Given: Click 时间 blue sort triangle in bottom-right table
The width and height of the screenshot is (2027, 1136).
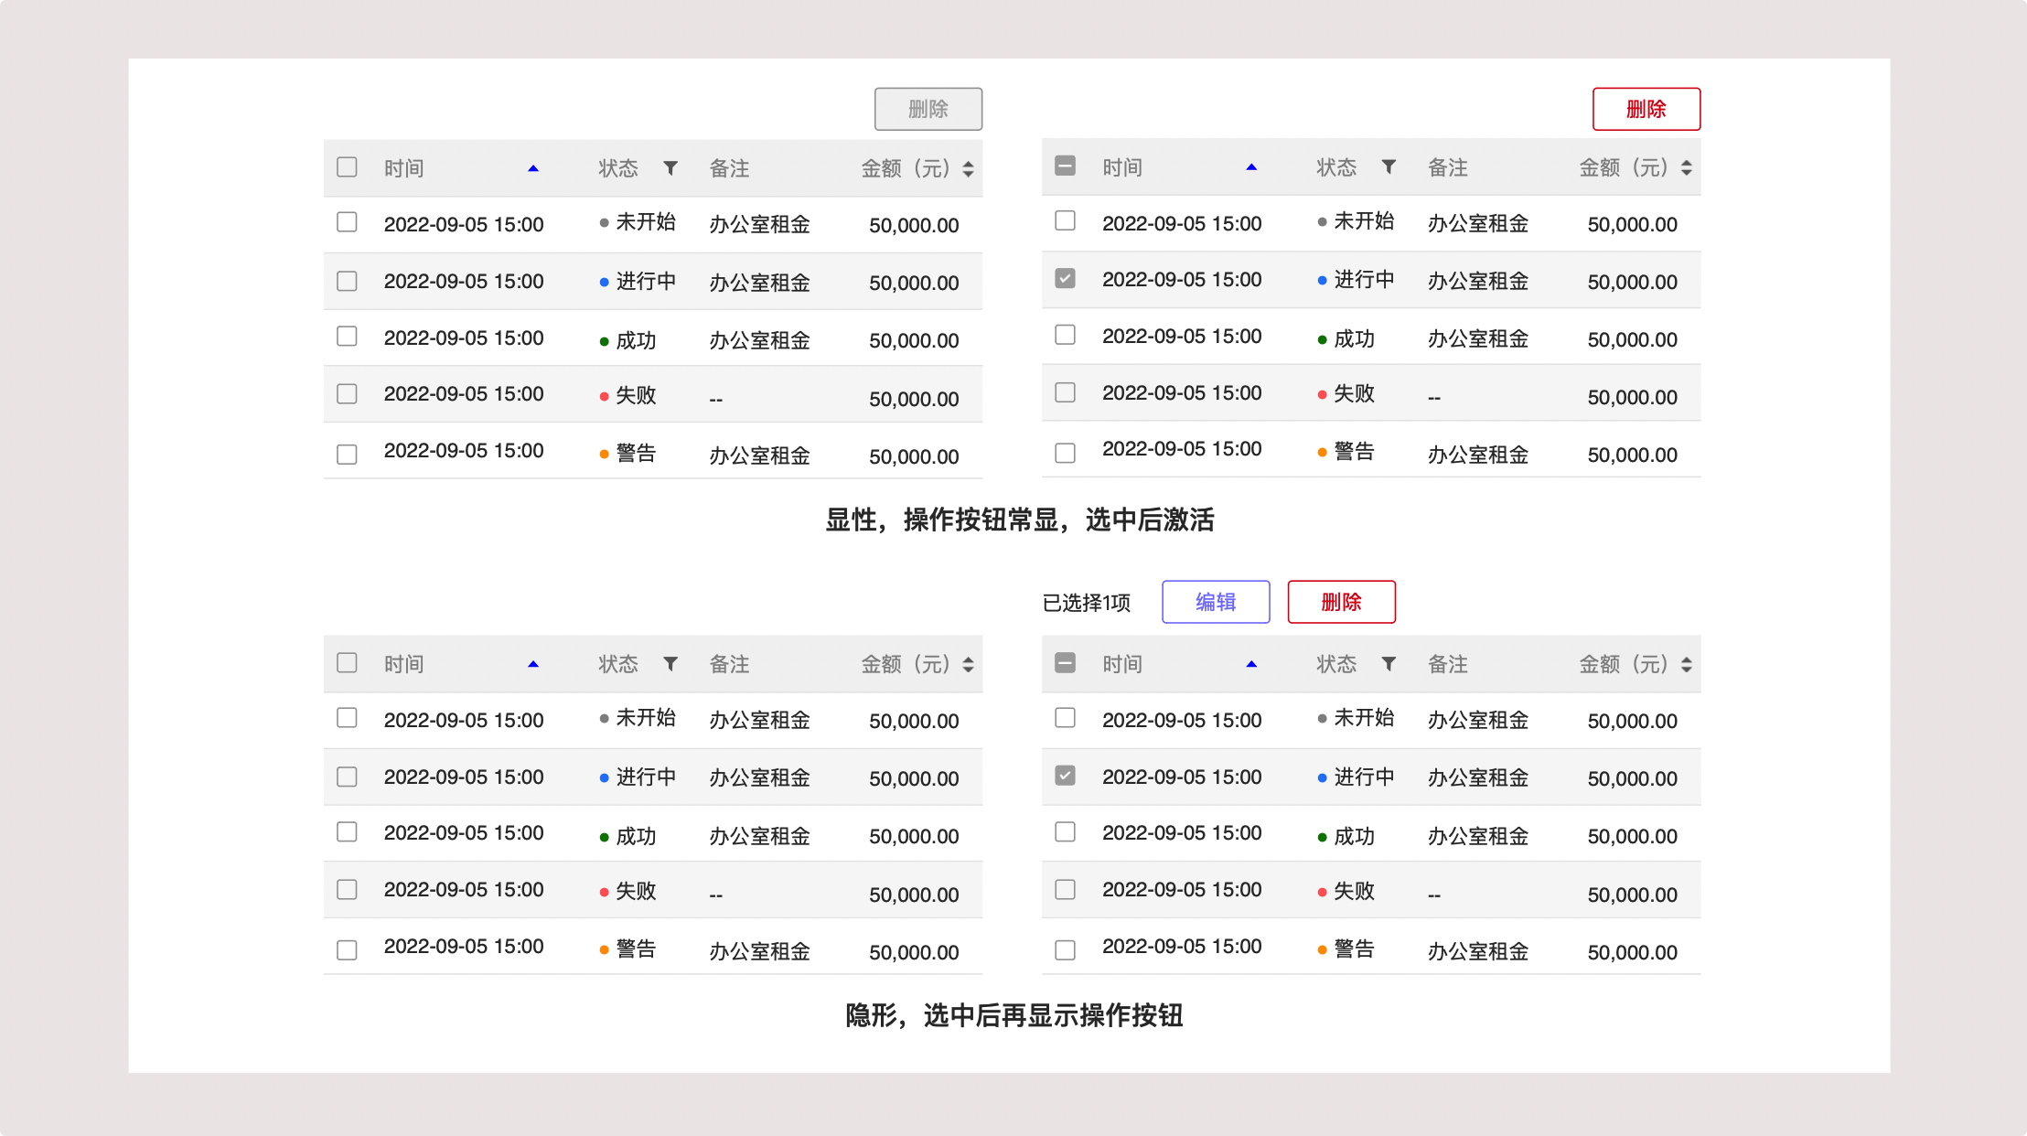Looking at the screenshot, I should (x=1251, y=664).
